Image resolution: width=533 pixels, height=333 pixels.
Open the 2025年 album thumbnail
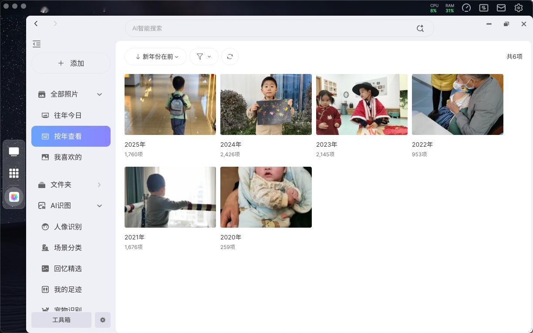[x=170, y=104]
